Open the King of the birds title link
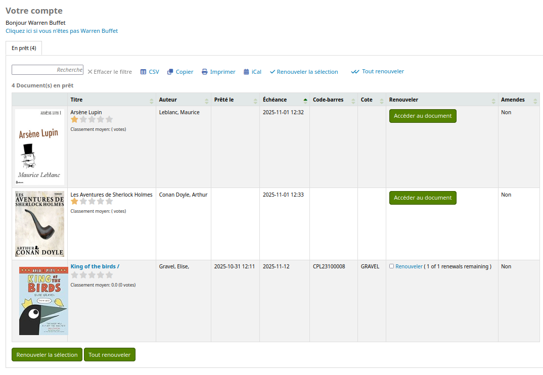 pyautogui.click(x=95, y=266)
